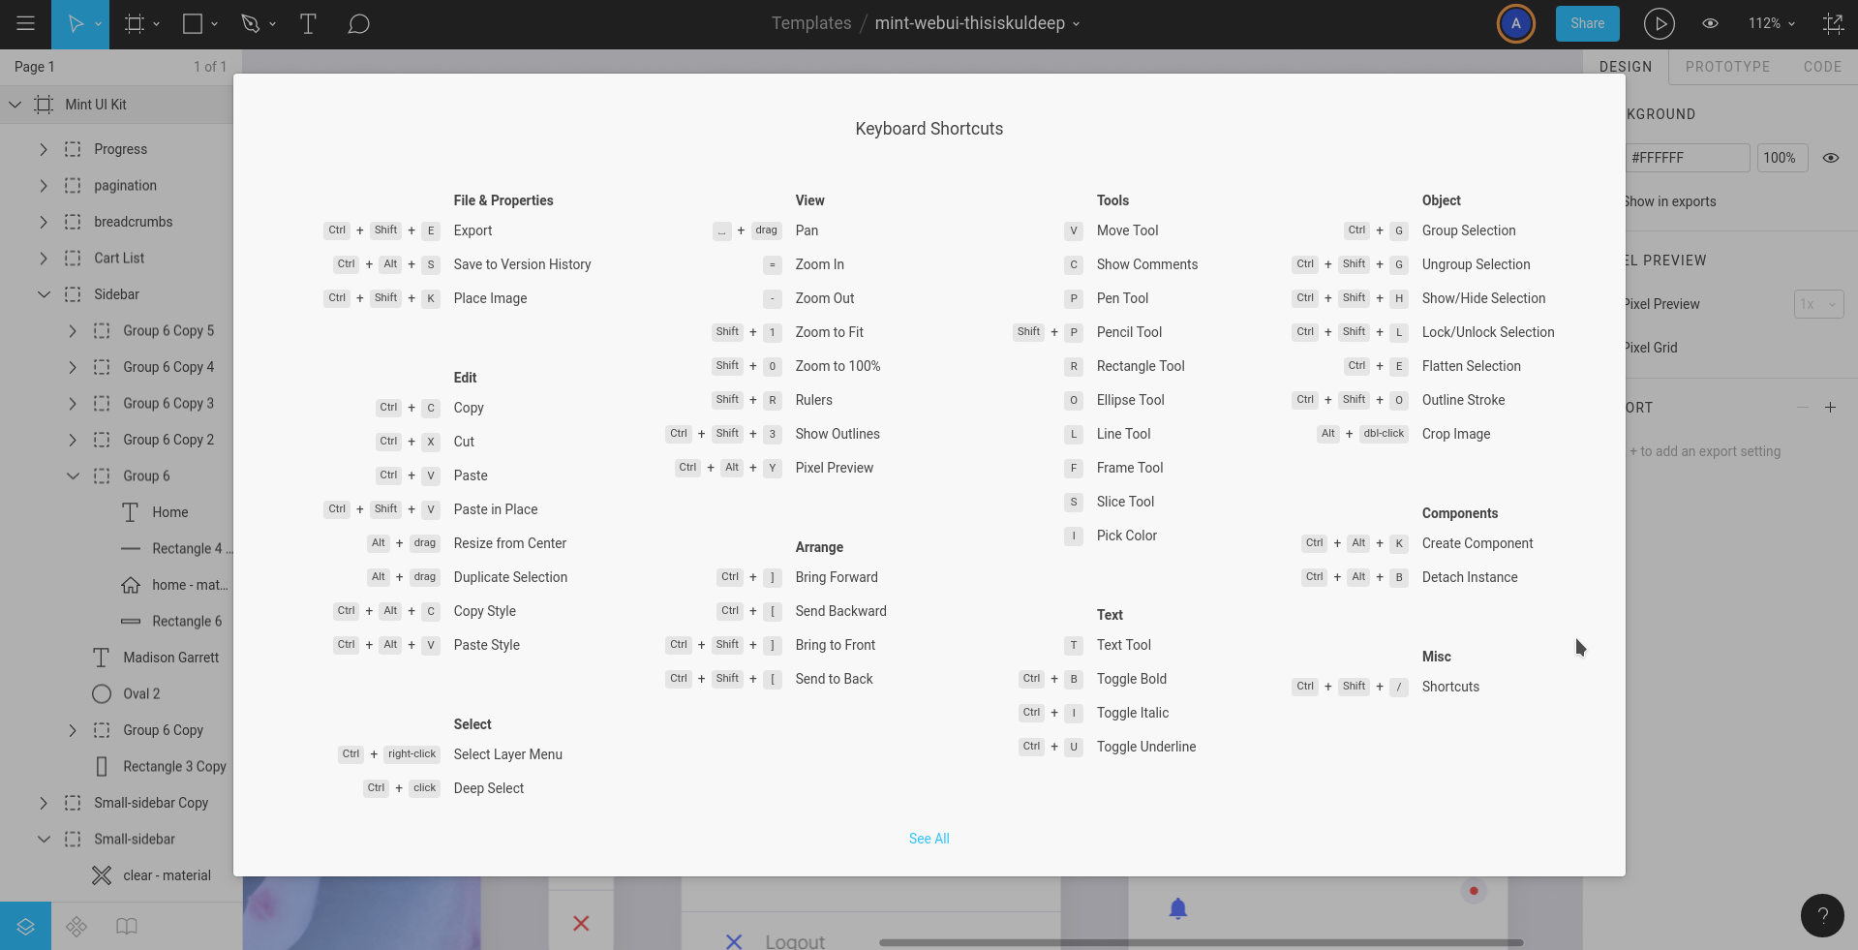
Task: Edit the 100% opacity field
Action: point(1782,158)
